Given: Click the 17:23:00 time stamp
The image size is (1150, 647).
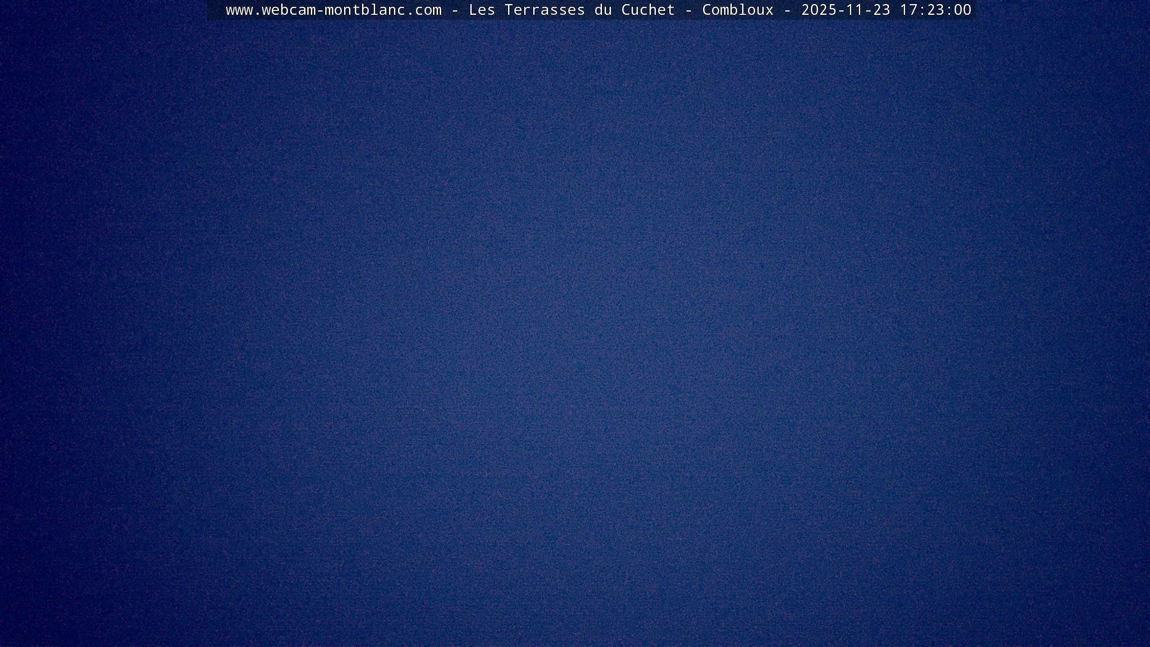Looking at the screenshot, I should click(x=935, y=10).
